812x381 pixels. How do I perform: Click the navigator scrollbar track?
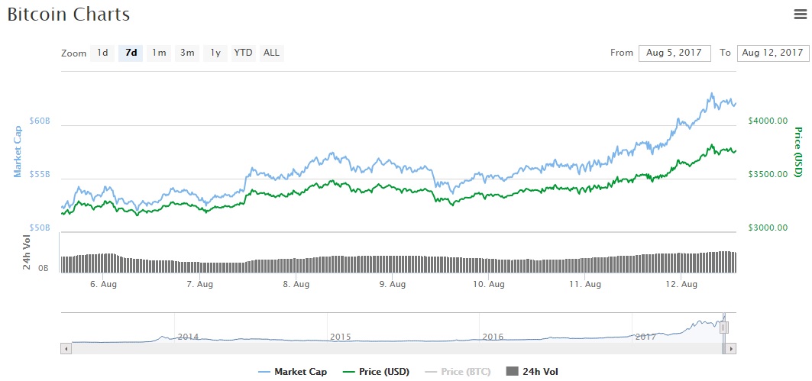(x=396, y=349)
